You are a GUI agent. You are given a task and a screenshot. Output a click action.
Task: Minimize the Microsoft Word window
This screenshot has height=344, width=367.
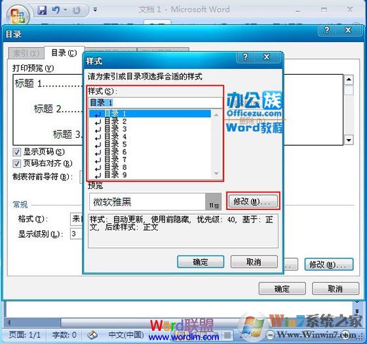(x=298, y=10)
